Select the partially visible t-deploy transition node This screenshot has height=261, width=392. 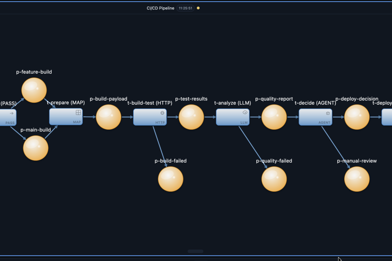tap(387, 117)
